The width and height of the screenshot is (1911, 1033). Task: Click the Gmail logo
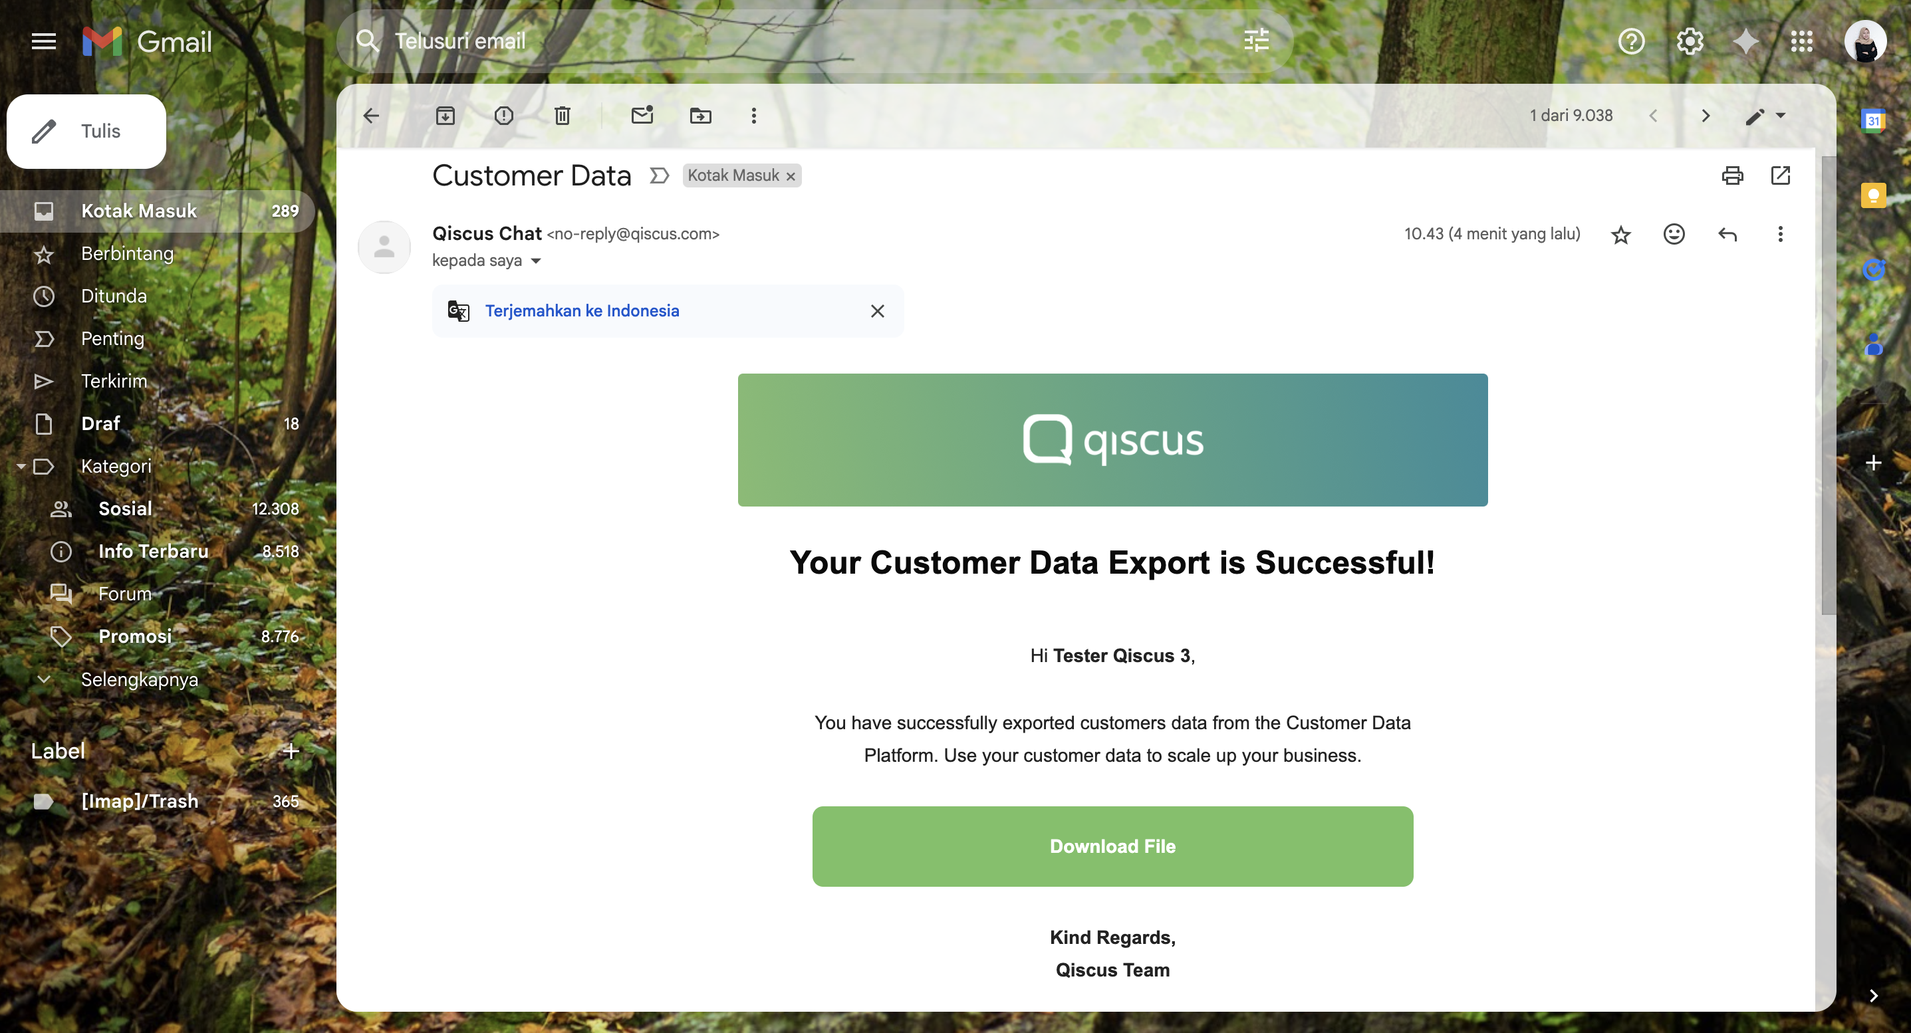tap(148, 41)
